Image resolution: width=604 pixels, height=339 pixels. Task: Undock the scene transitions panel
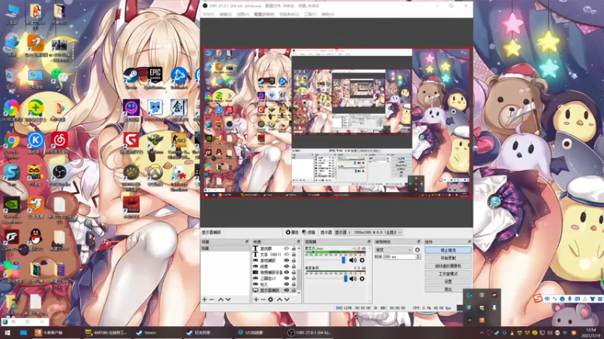tap(419, 242)
